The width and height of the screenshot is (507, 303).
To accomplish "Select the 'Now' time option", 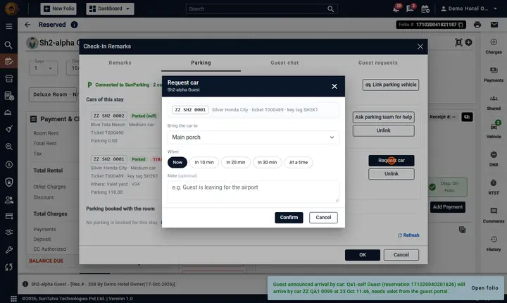I will tap(177, 162).
